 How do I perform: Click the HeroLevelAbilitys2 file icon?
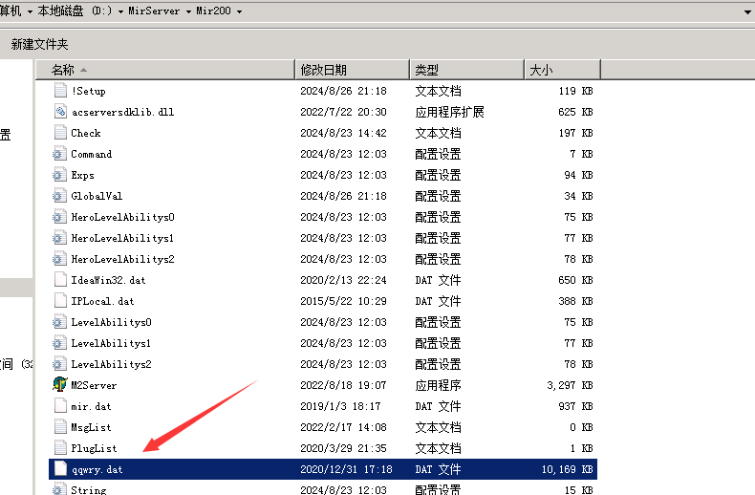[x=59, y=259]
